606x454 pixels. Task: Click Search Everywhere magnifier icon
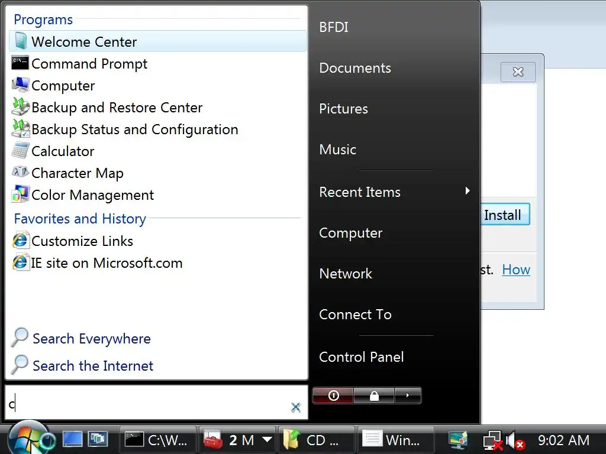[20, 338]
